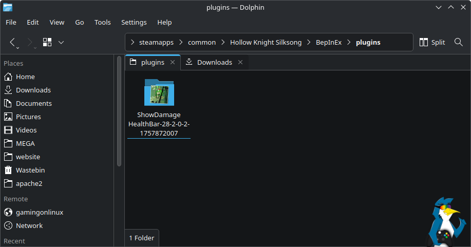The height and width of the screenshot is (247, 471).
Task: Open the search magnifier icon
Action: pos(459,42)
